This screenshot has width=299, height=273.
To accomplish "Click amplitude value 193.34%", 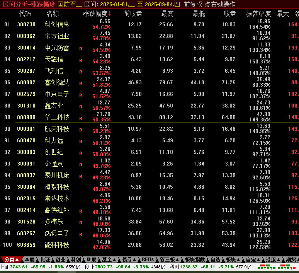I will tap(260, 50).
